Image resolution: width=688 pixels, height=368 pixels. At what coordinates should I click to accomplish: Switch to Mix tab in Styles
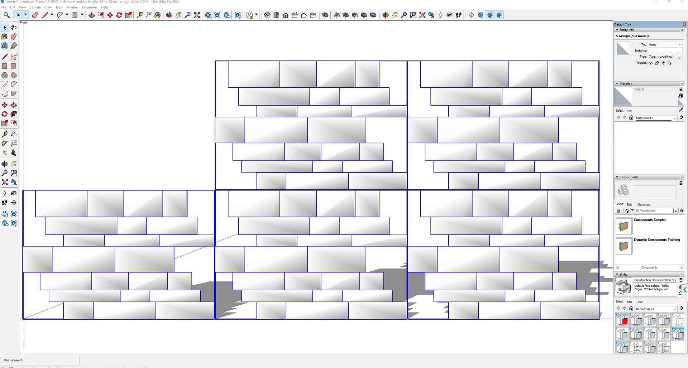click(640, 302)
